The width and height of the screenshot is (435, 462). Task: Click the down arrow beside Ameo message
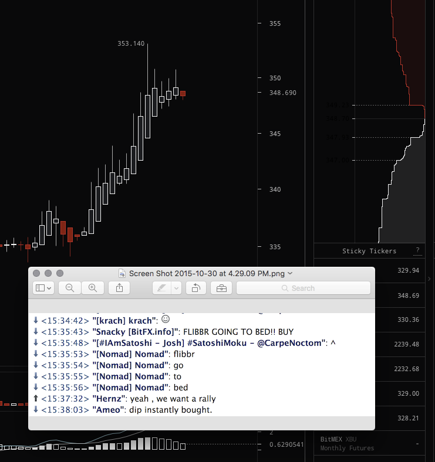36,410
